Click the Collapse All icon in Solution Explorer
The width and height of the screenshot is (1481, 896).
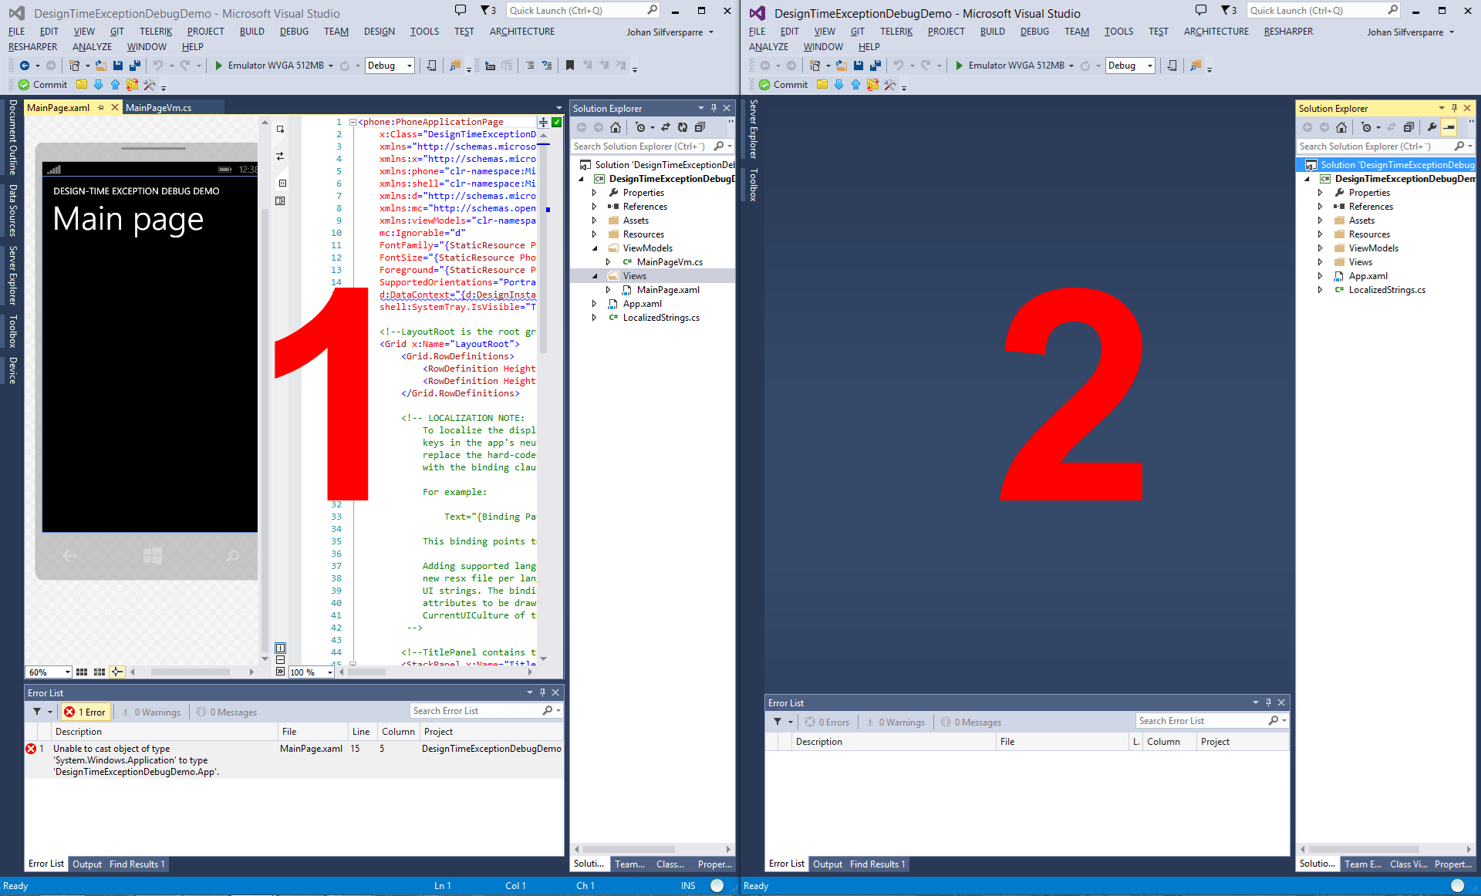[x=700, y=127]
